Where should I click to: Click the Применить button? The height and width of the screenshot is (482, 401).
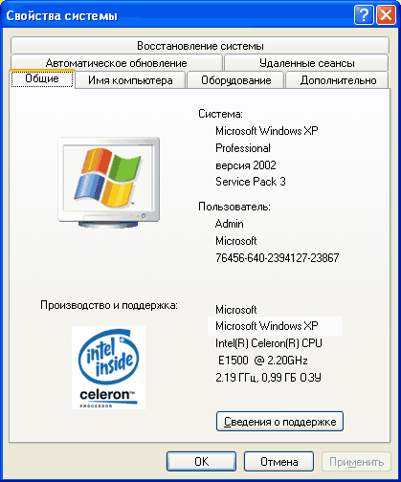coord(356,461)
